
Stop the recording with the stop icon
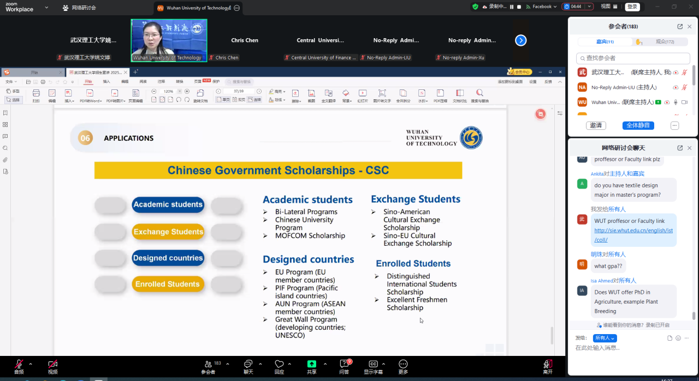[519, 7]
